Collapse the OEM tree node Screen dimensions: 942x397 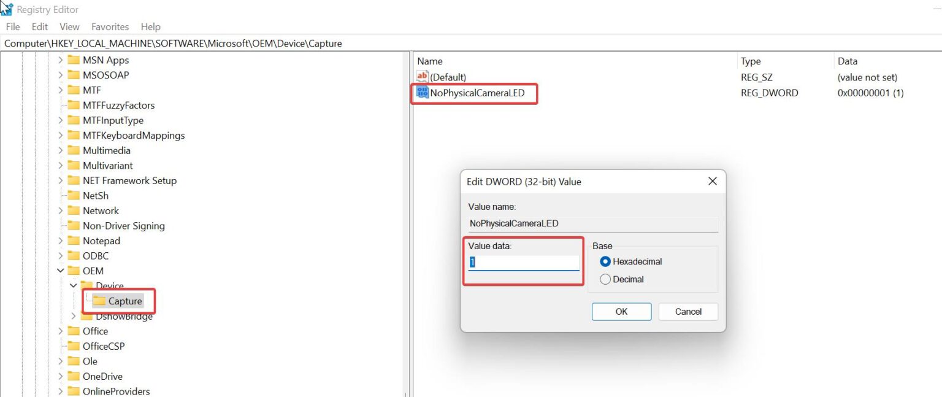coord(60,271)
